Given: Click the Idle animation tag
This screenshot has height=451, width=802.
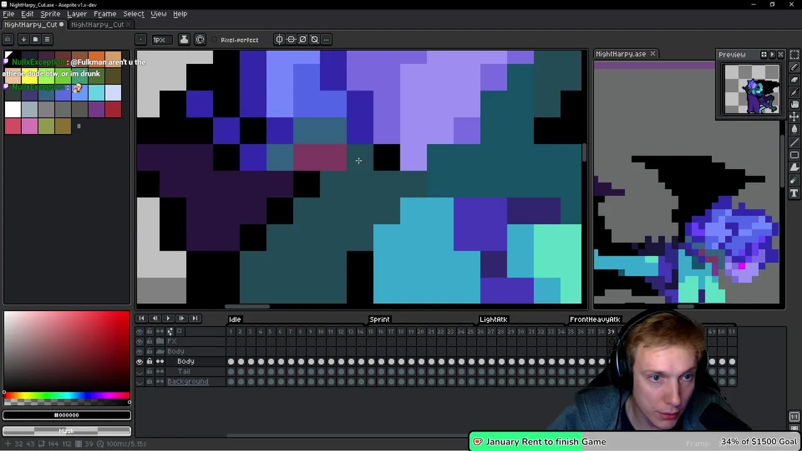Looking at the screenshot, I should pyautogui.click(x=235, y=319).
